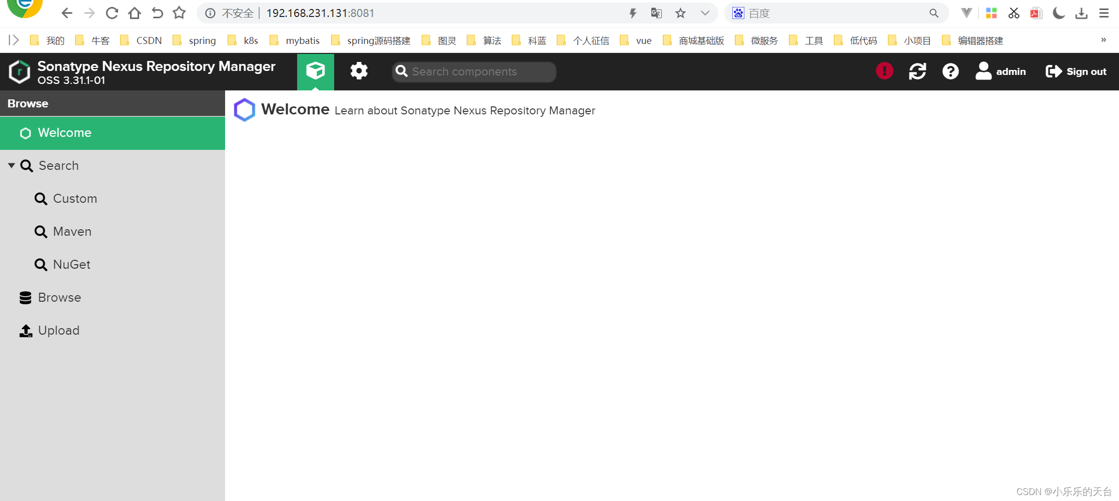Viewport: 1119px width, 501px height.
Task: Open Maven search
Action: click(63, 232)
